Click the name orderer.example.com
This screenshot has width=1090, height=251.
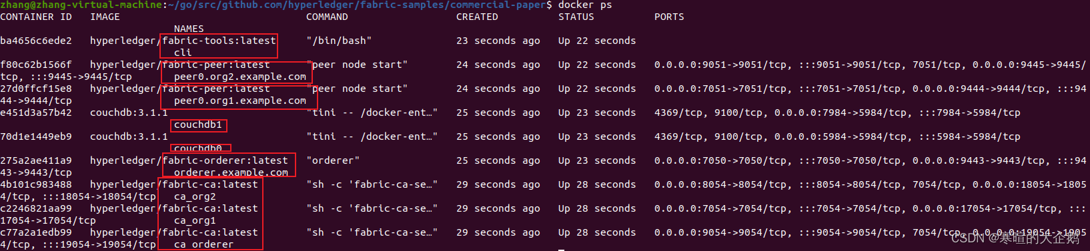(x=231, y=172)
